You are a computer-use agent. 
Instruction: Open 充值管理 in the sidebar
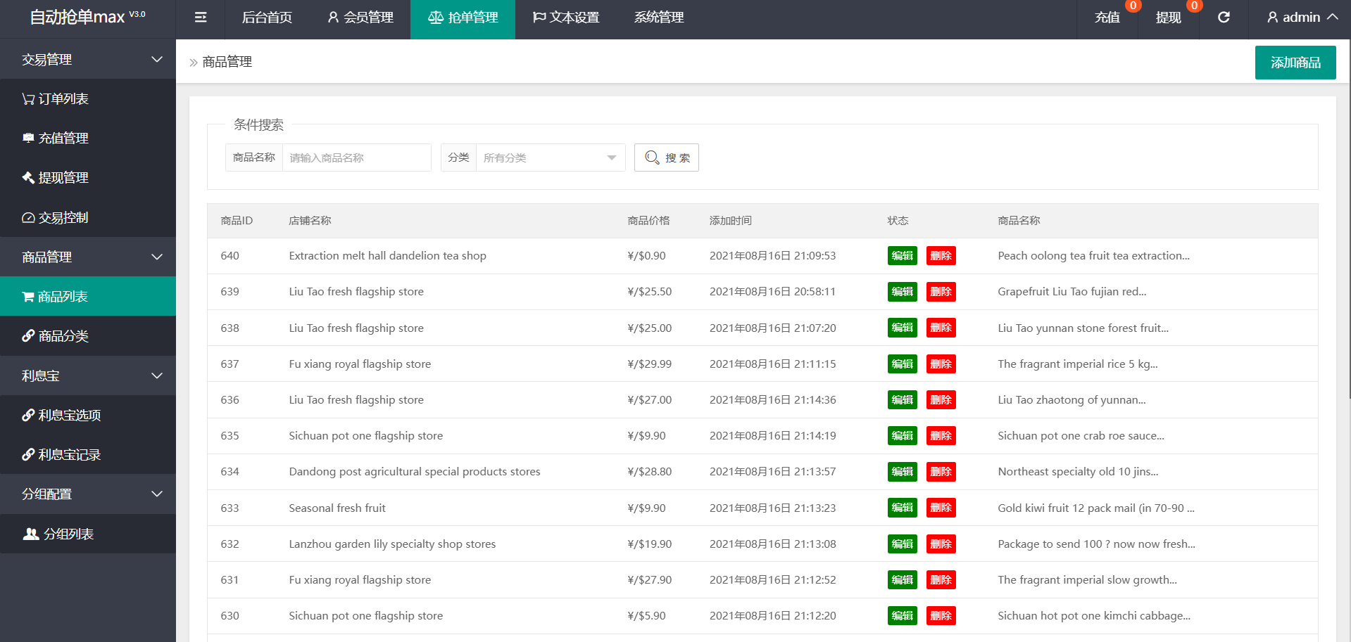(56, 139)
